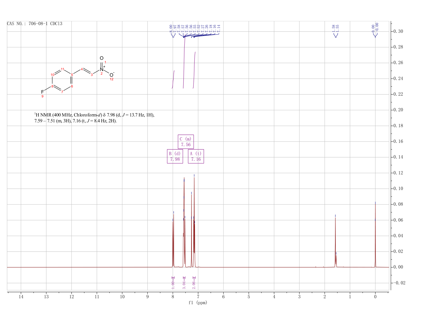Click the double-bonded O atom labeled 1
Viewport: 424px width, 327px height.
(x=102, y=58)
